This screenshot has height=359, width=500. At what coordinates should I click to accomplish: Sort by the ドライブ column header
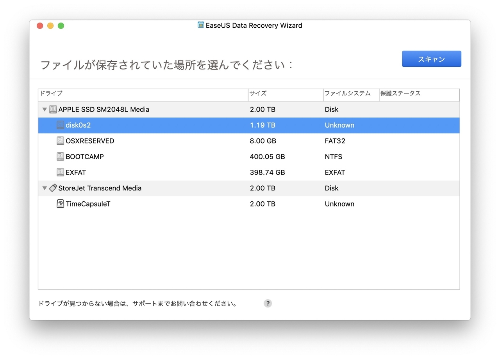tap(143, 95)
